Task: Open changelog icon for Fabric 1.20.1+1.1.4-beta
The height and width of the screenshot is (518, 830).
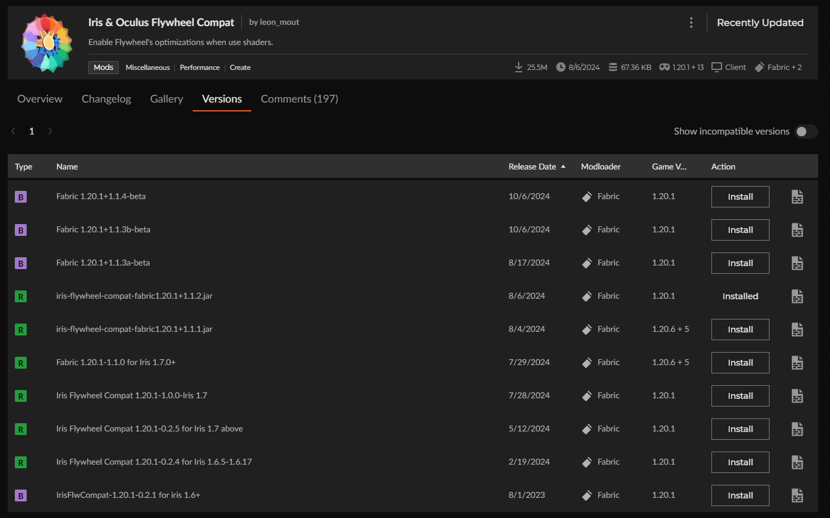Action: coord(797,197)
